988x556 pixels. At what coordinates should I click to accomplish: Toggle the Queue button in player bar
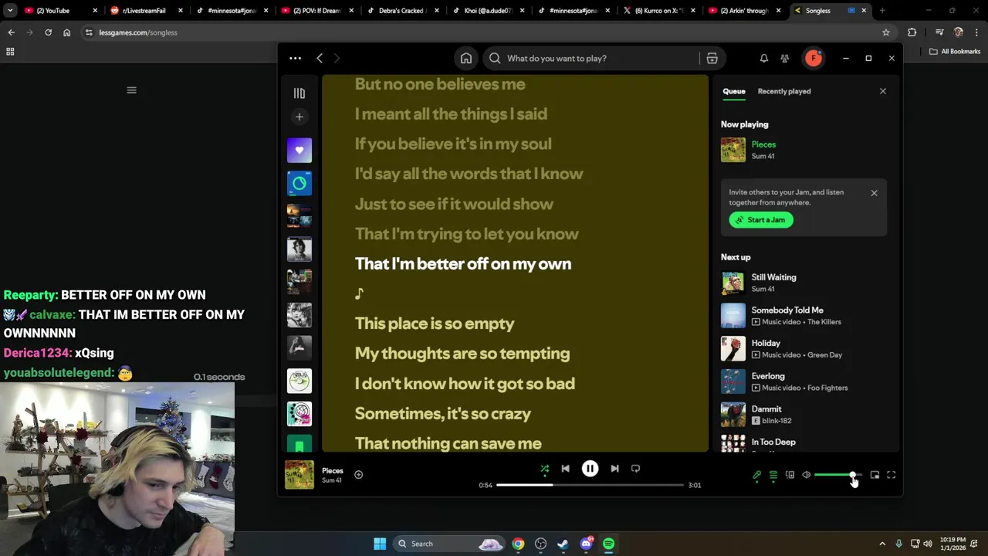773,475
